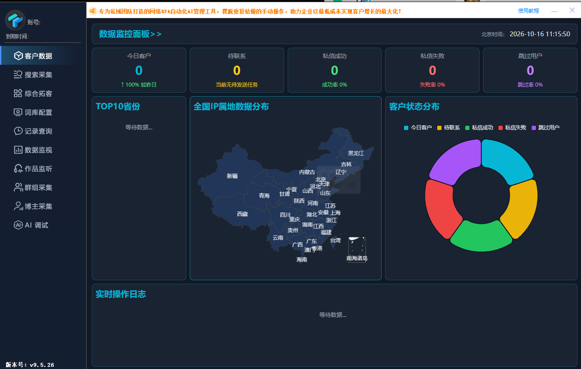Image resolution: width=581 pixels, height=369 pixels.
Task: Click the 搜索采集 search icon
Action: click(x=18, y=74)
